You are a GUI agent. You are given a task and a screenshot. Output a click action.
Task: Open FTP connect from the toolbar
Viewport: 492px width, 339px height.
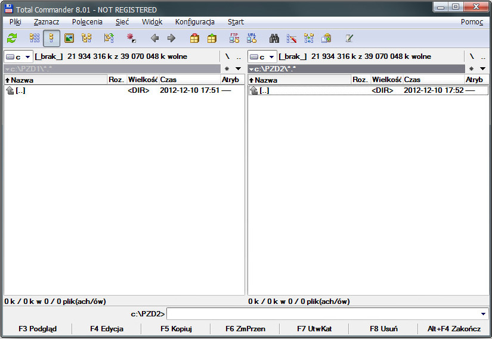234,38
